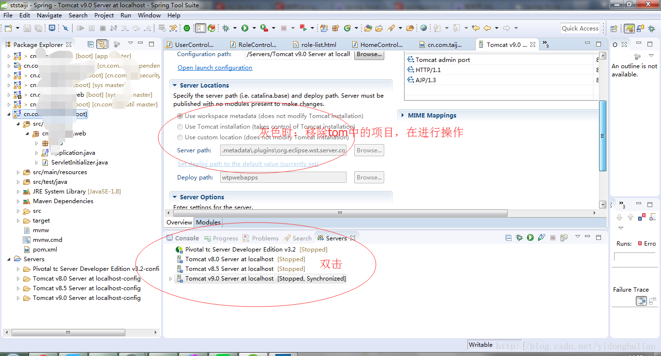Click the Open Perspective icon
The width and height of the screenshot is (661, 356).
[x=614, y=29]
